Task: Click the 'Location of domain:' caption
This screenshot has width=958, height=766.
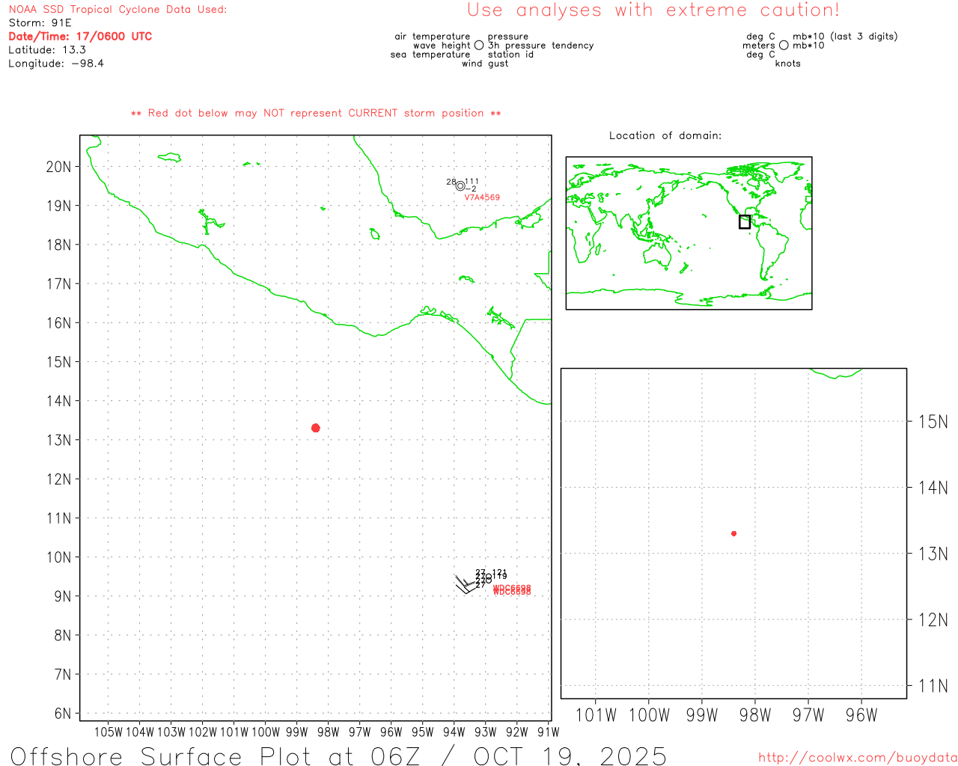Action: pyautogui.click(x=665, y=135)
